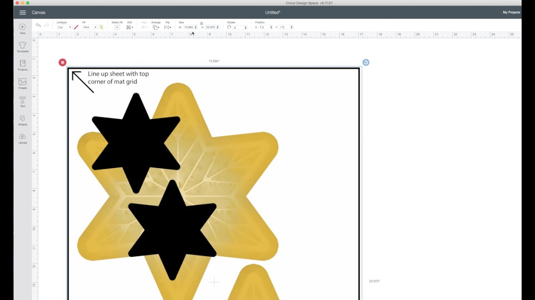
Task: Click the Undo arrow
Action: point(38,25)
